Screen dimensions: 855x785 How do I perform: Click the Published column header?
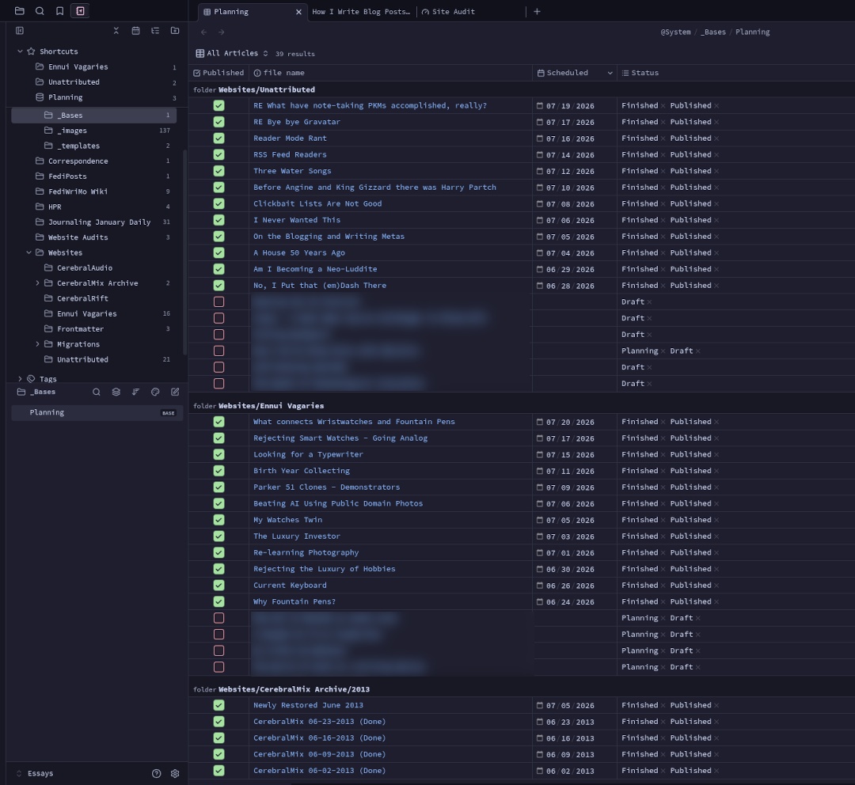point(218,73)
